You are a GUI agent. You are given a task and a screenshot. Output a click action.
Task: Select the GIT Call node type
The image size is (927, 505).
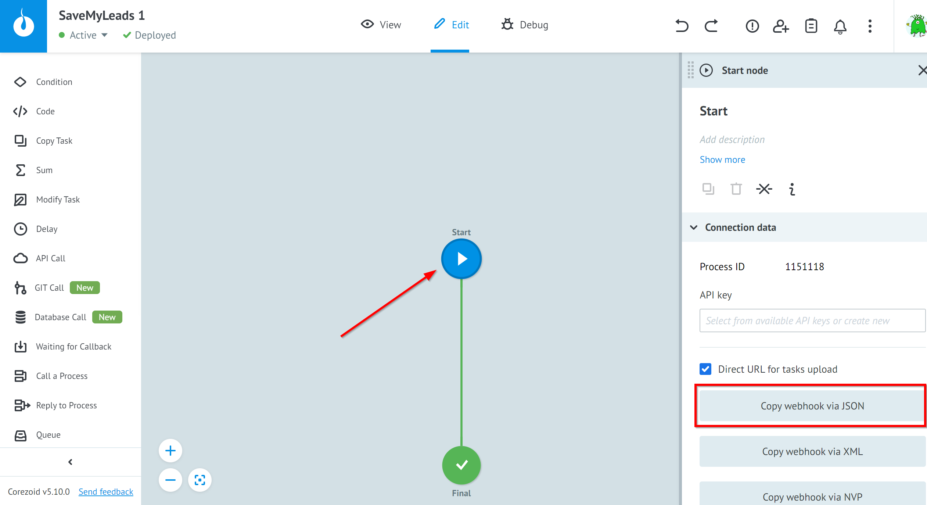pyautogui.click(x=49, y=287)
